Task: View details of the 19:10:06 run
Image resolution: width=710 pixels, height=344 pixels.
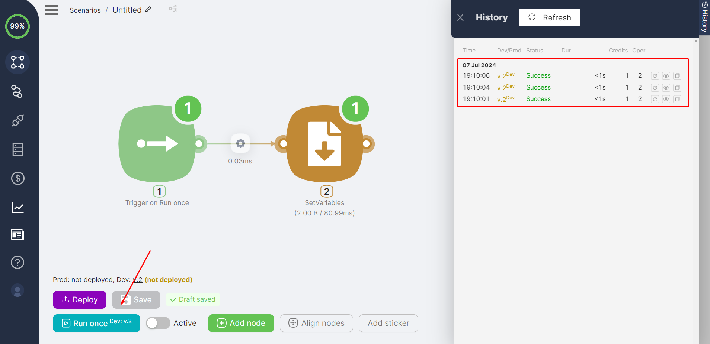Action: pyautogui.click(x=666, y=76)
